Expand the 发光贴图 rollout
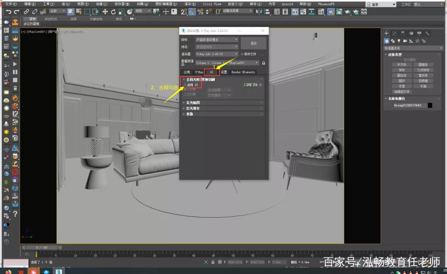Image resolution: width=447 pixels, height=274 pixels. click(192, 103)
